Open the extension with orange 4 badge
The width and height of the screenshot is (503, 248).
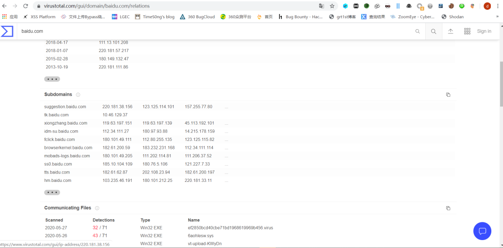coord(420,6)
